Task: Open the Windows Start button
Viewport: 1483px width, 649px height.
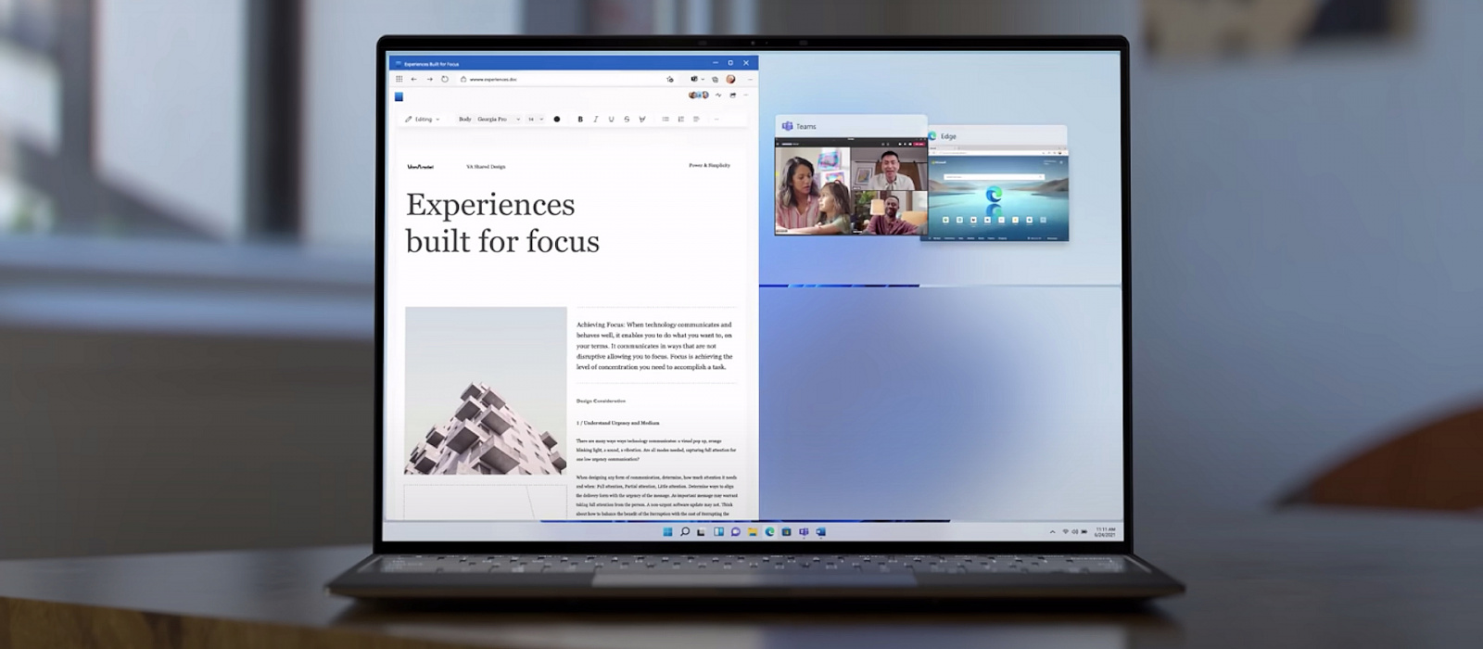Action: tap(667, 532)
